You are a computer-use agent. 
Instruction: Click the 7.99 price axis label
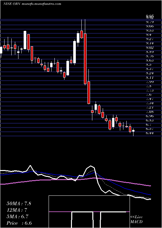point(150,82)
